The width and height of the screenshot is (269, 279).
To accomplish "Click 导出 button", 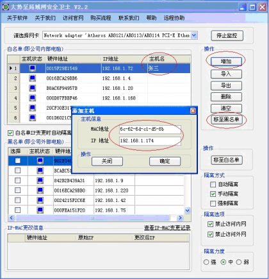I will 226,85.
